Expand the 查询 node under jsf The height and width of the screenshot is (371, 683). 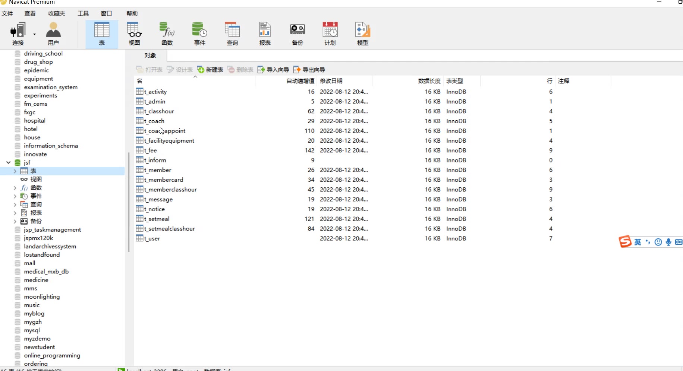coord(15,204)
